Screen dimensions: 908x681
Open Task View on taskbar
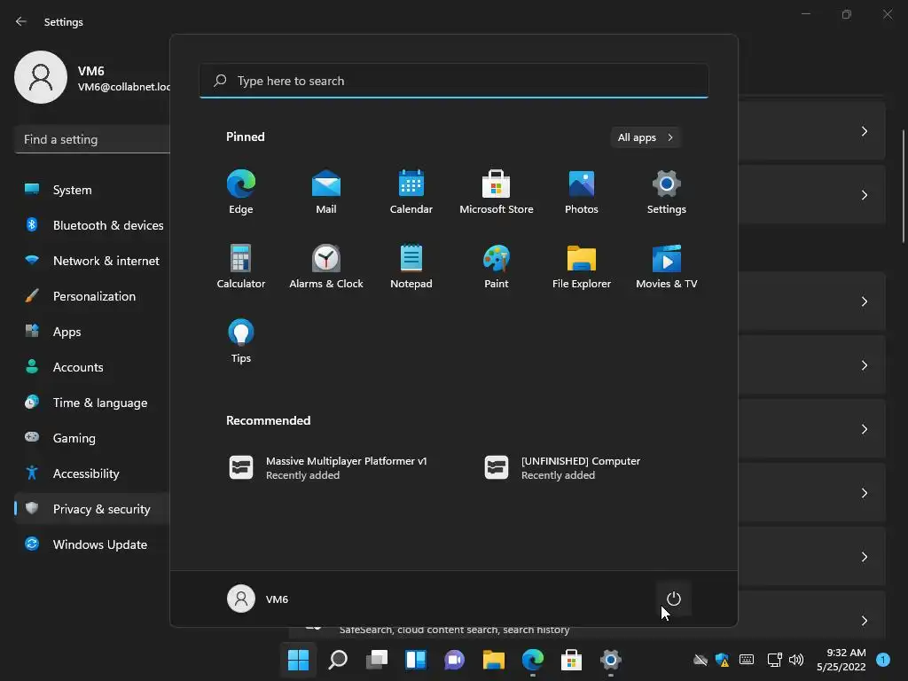click(376, 660)
